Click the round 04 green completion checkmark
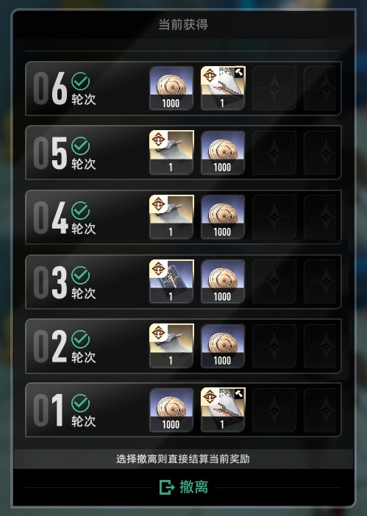The height and width of the screenshot is (516, 367). pyautogui.click(x=81, y=211)
